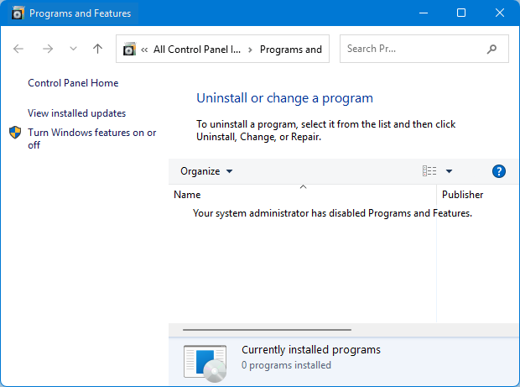Select All Control Panel Items breadcrumb
This screenshot has height=387, width=520.
[x=197, y=50]
